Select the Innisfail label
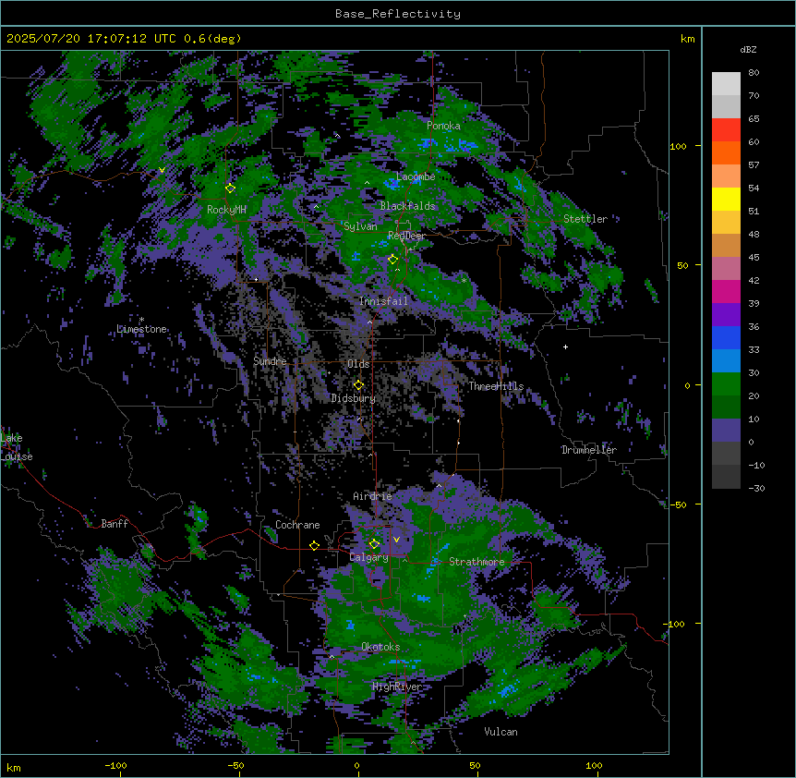 (383, 301)
